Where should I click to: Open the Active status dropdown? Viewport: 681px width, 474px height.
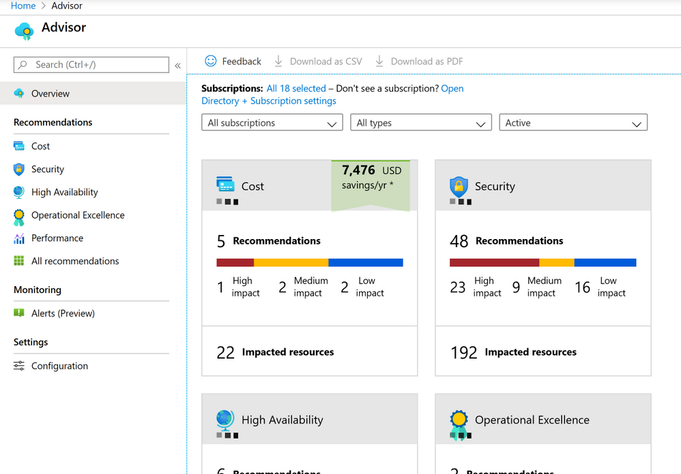point(573,123)
